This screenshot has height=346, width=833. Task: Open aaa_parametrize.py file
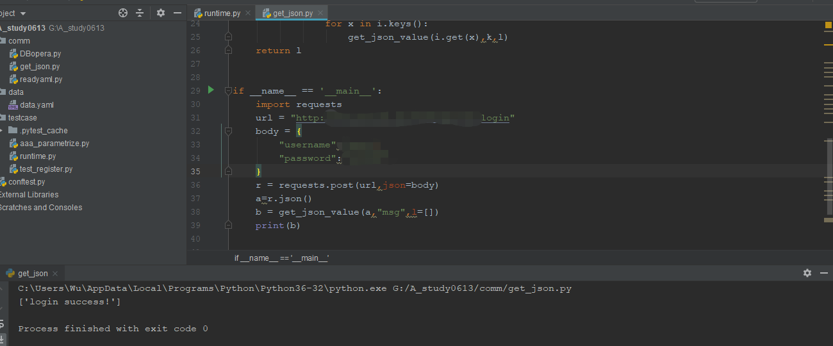click(54, 144)
